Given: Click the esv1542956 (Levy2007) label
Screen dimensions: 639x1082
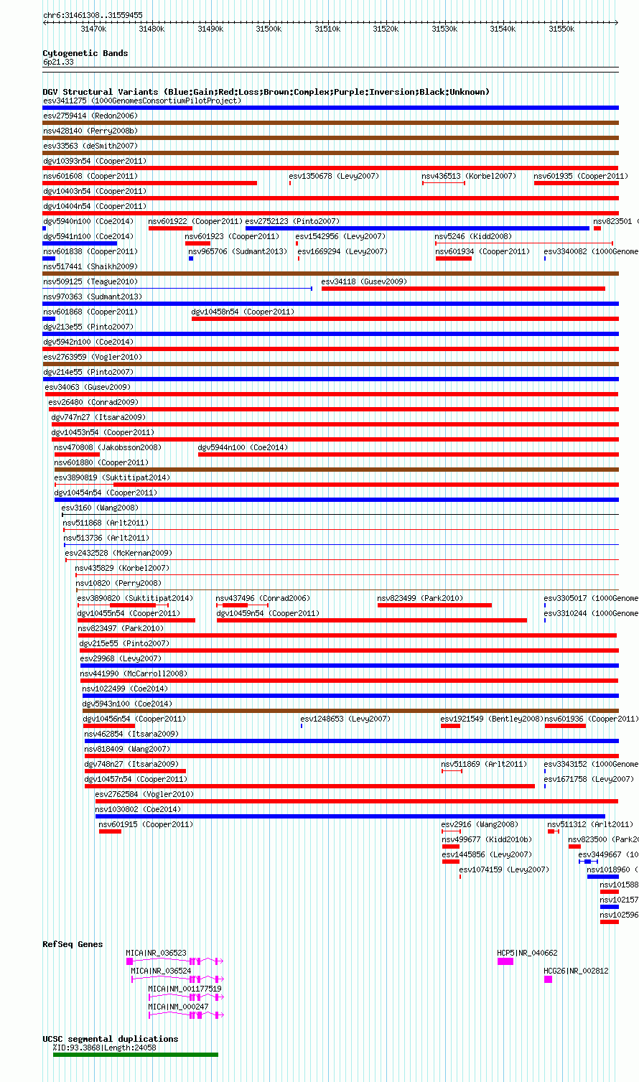Looking at the screenshot, I should [x=341, y=236].
